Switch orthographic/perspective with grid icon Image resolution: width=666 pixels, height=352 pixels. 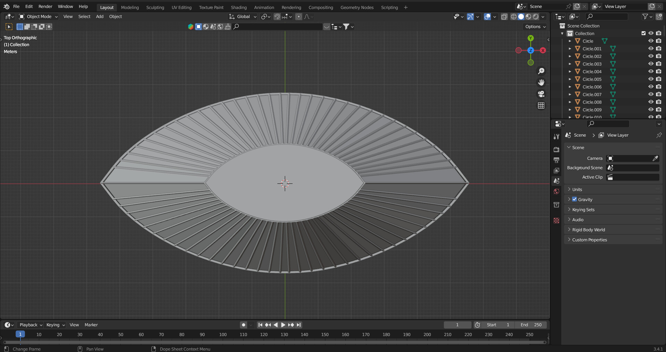(x=541, y=105)
